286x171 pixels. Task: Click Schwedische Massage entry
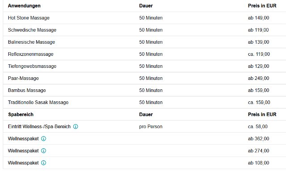pyautogui.click(x=32, y=30)
